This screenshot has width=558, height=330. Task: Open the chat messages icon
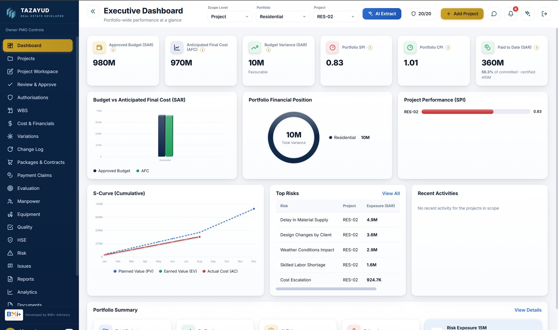pyautogui.click(x=494, y=14)
